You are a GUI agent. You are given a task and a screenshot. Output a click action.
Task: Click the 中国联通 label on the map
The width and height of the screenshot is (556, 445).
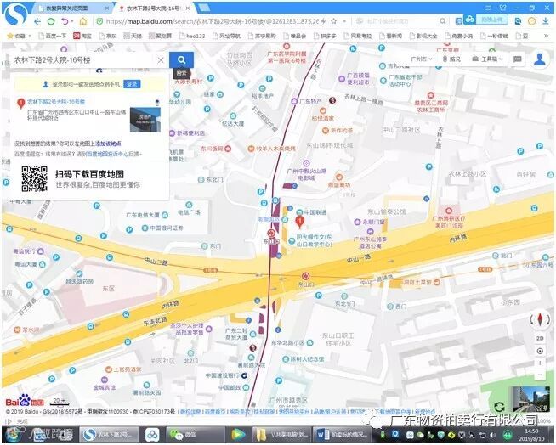315,212
